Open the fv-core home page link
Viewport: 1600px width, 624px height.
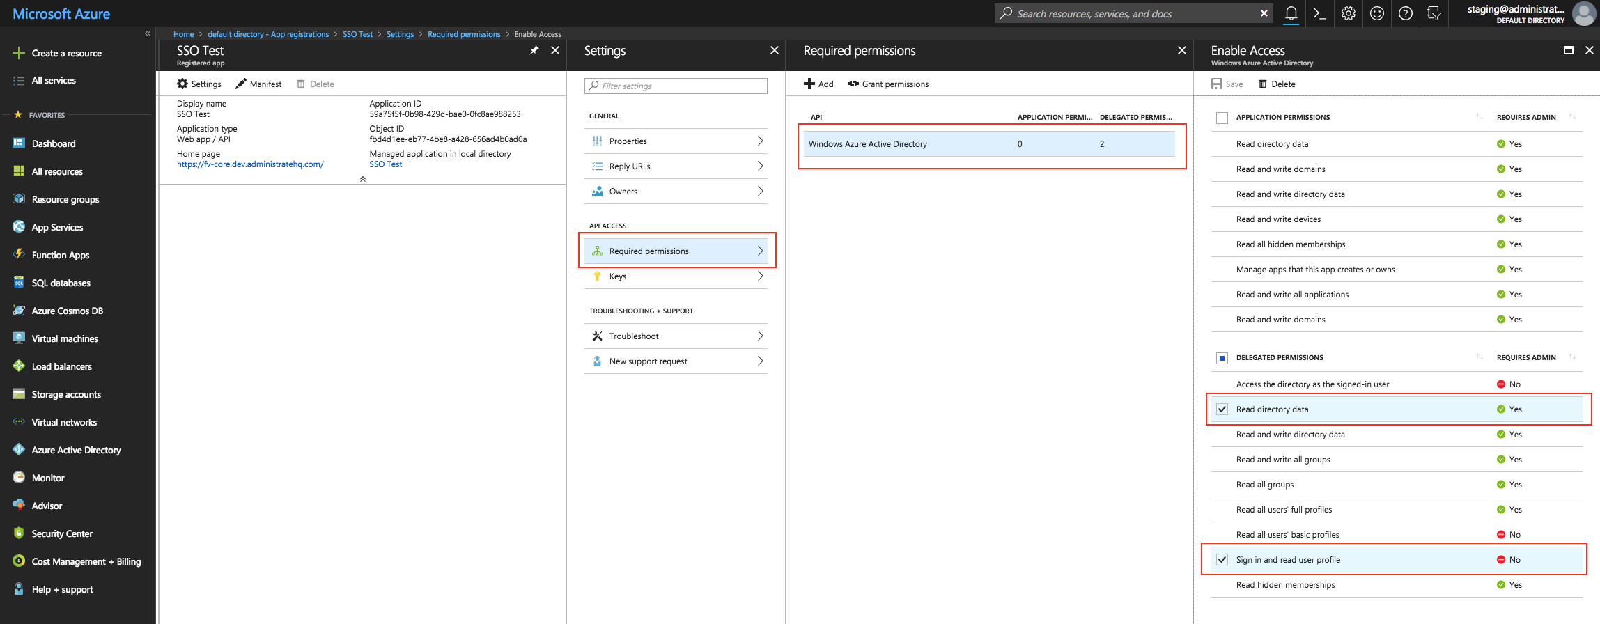coord(250,164)
